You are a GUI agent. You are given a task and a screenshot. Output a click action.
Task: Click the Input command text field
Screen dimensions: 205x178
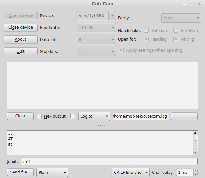109,162
